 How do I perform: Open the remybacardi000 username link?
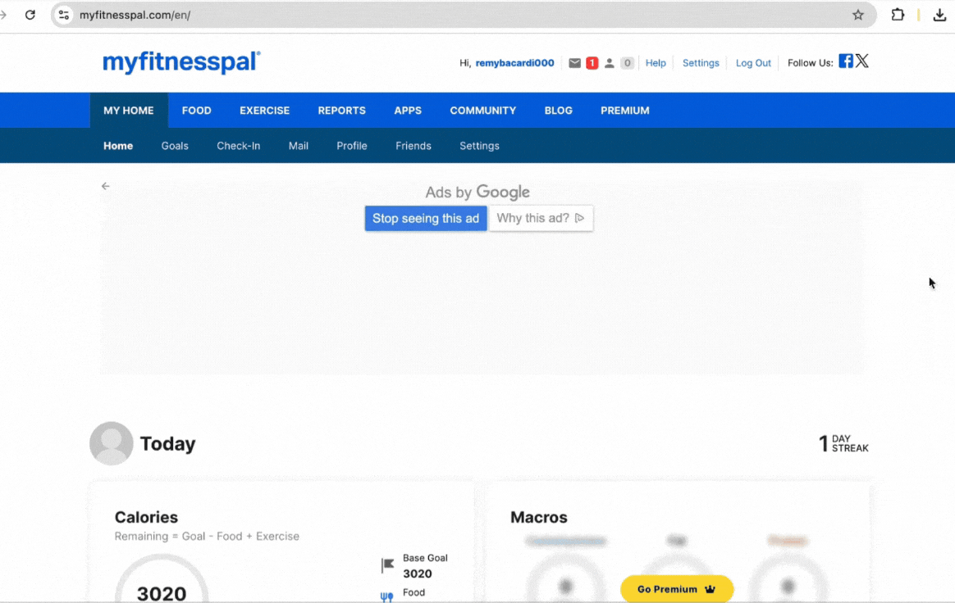click(514, 62)
